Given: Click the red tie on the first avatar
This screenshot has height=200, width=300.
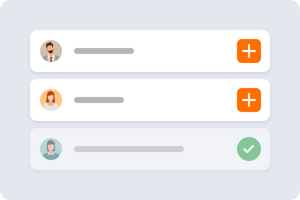Looking at the screenshot, I should [x=51, y=58].
